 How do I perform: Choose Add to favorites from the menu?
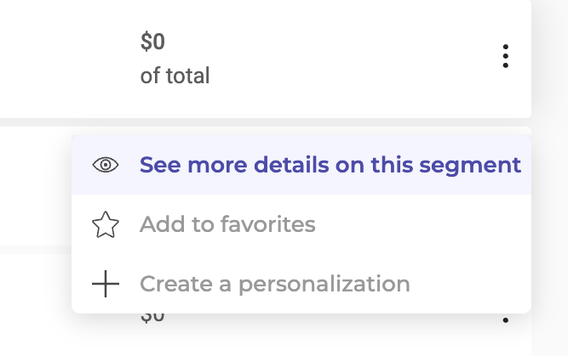tap(227, 224)
